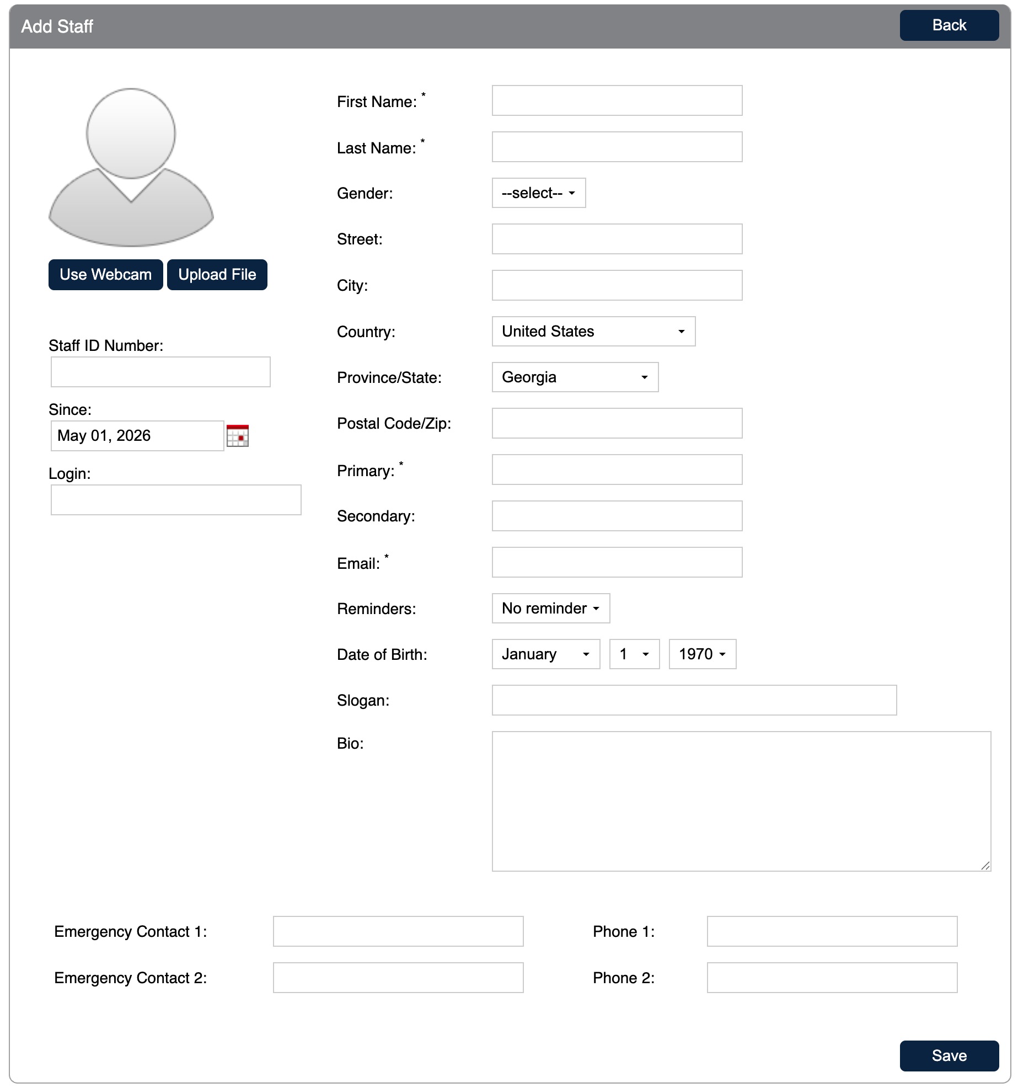The height and width of the screenshot is (1088, 1018).
Task: Click Use Webcam button
Action: pyautogui.click(x=106, y=275)
